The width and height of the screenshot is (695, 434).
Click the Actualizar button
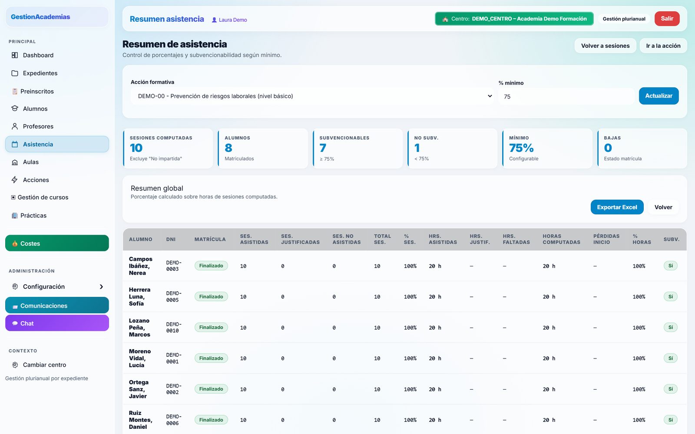tap(659, 96)
